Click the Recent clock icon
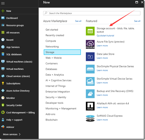Screen dimensions: 145x140 pos(3,40)
